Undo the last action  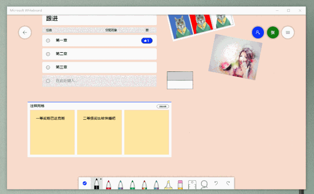click(216, 183)
